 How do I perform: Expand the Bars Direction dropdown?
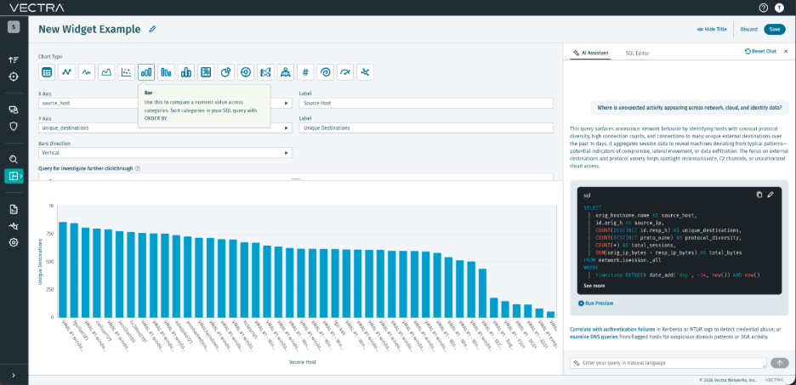coord(166,153)
